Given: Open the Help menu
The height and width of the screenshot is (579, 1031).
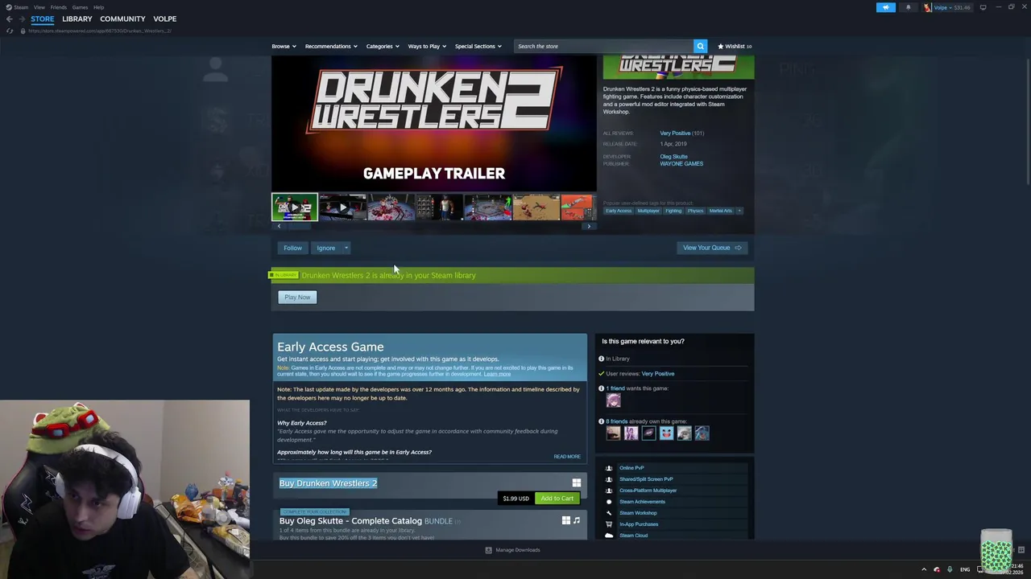Looking at the screenshot, I should (x=98, y=7).
